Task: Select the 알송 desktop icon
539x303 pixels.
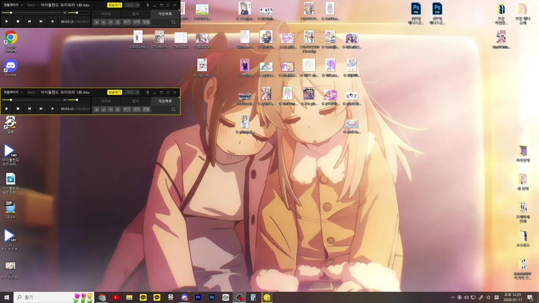Action: [x=11, y=125]
